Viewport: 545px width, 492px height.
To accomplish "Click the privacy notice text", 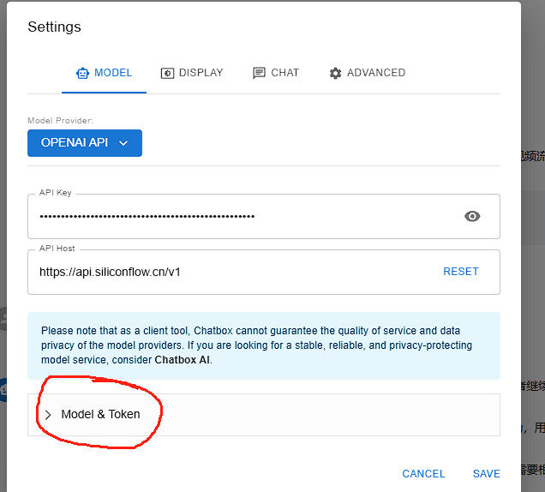I will (x=256, y=345).
